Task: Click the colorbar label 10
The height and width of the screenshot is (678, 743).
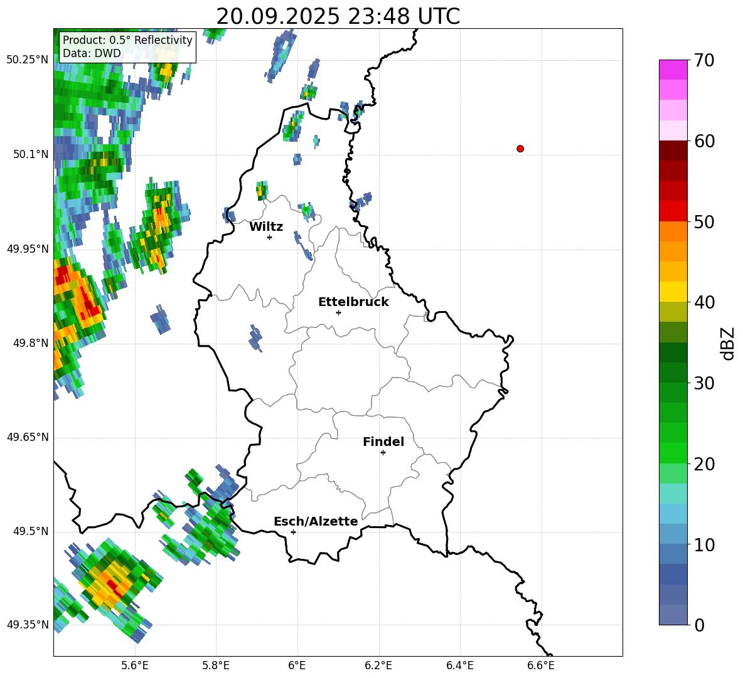Action: point(704,544)
